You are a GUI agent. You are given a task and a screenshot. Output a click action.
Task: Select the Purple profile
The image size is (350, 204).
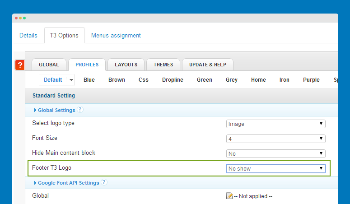tap(311, 80)
